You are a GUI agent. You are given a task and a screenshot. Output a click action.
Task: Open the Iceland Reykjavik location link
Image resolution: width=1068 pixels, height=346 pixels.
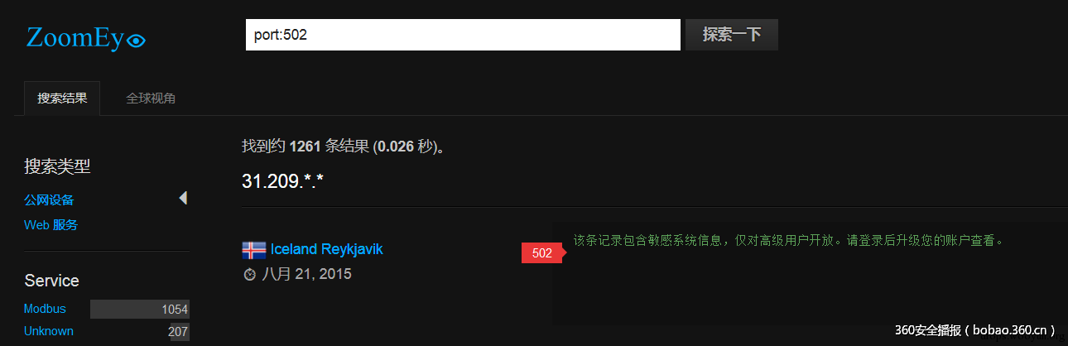pyautogui.click(x=326, y=249)
